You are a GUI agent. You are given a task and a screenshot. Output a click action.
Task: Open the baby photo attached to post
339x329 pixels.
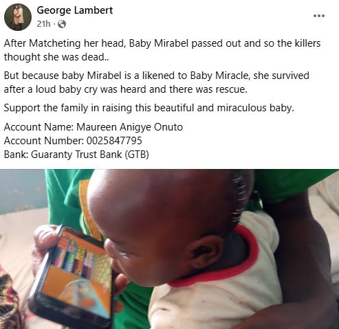pyautogui.click(x=169, y=249)
